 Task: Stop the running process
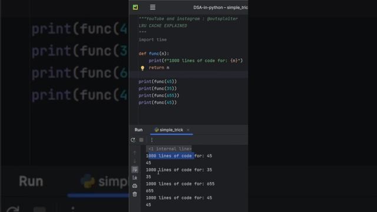141,140
